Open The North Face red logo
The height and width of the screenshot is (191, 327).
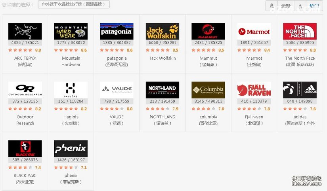coord(300,31)
